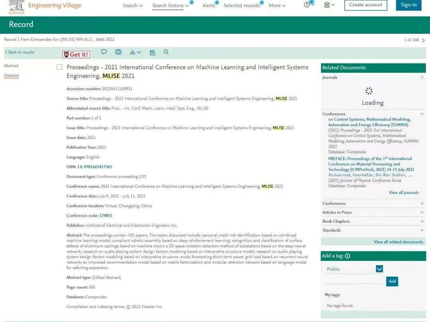Screen dimensions: 430x322
Task: Open conference code 174851 link
Action: click(x=106, y=216)
